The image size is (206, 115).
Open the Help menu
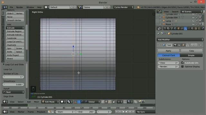tap(39, 7)
